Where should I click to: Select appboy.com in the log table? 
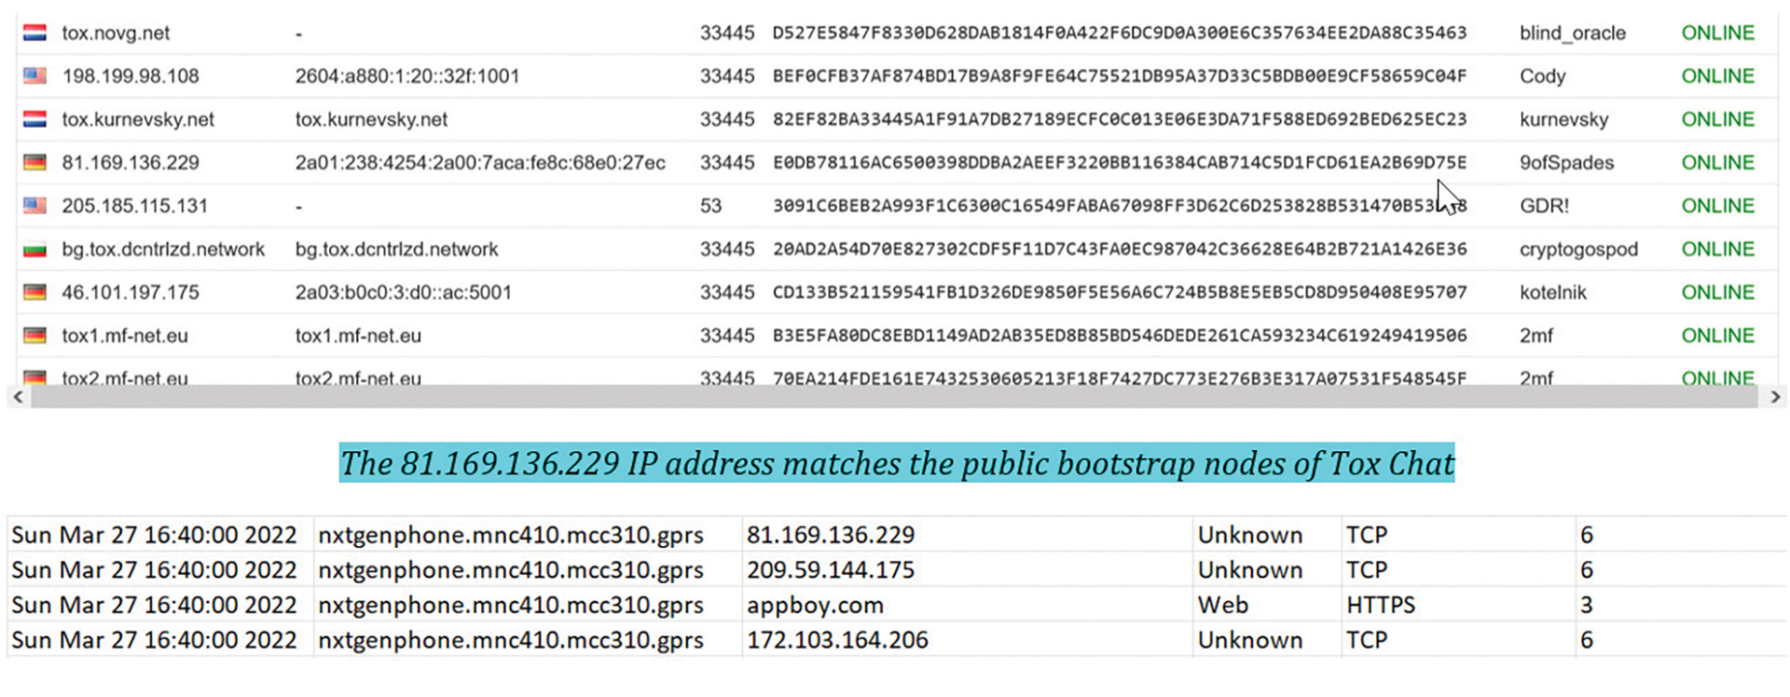pos(815,605)
